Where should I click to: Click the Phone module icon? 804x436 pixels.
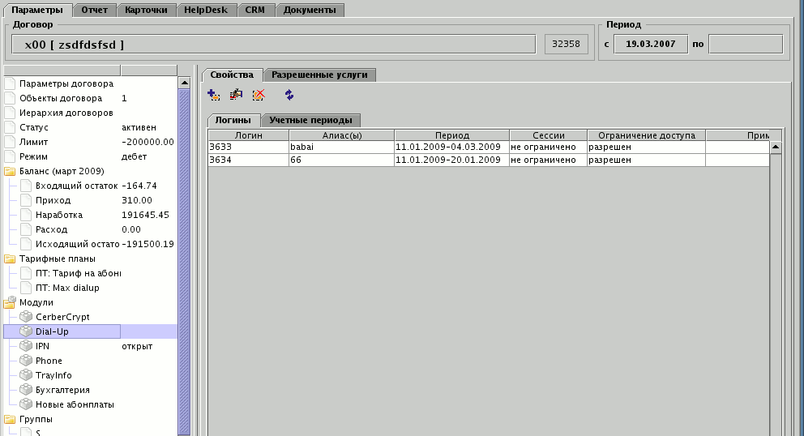pyautogui.click(x=26, y=361)
